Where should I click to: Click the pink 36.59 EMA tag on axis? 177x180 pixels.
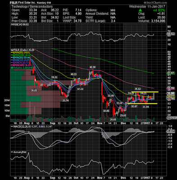coord(171,88)
